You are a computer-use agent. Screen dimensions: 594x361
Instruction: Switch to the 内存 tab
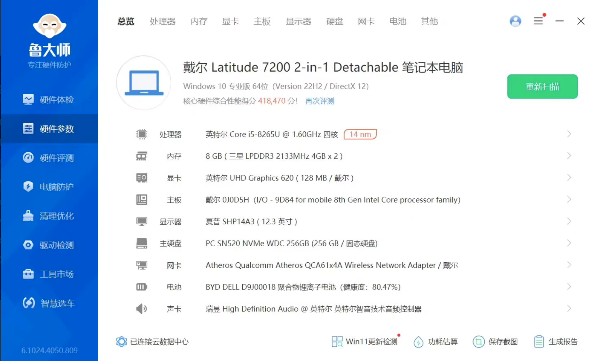[199, 21]
